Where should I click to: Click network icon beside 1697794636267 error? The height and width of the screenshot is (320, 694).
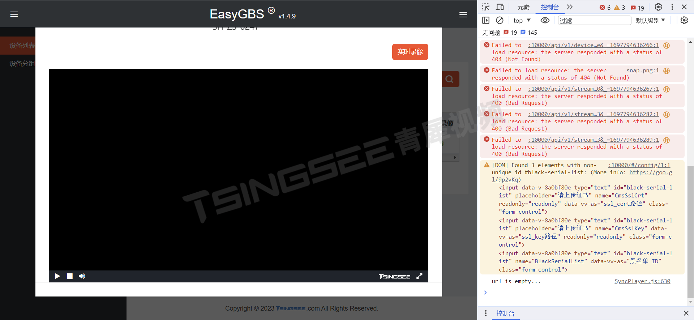click(667, 89)
